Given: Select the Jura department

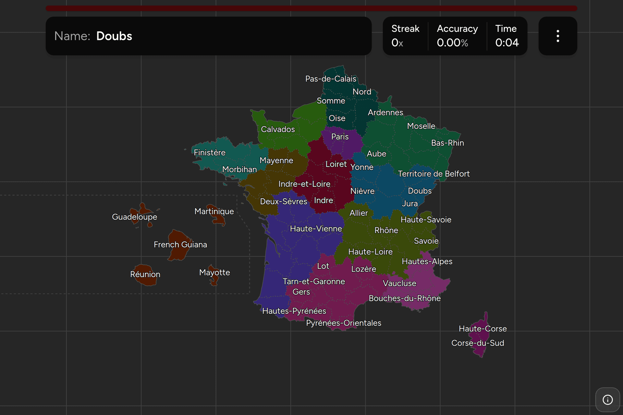Looking at the screenshot, I should coord(410,204).
